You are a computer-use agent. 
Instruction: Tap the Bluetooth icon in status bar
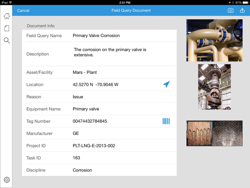tap(233, 3)
